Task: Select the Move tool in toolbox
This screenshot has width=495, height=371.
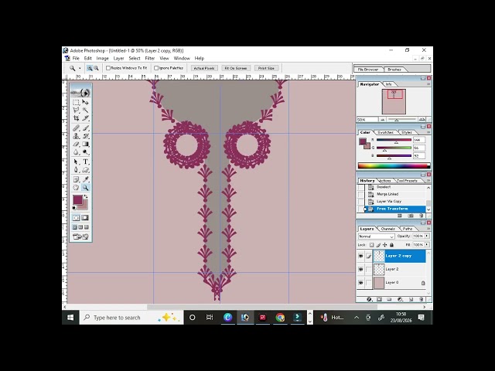Action: 85,102
